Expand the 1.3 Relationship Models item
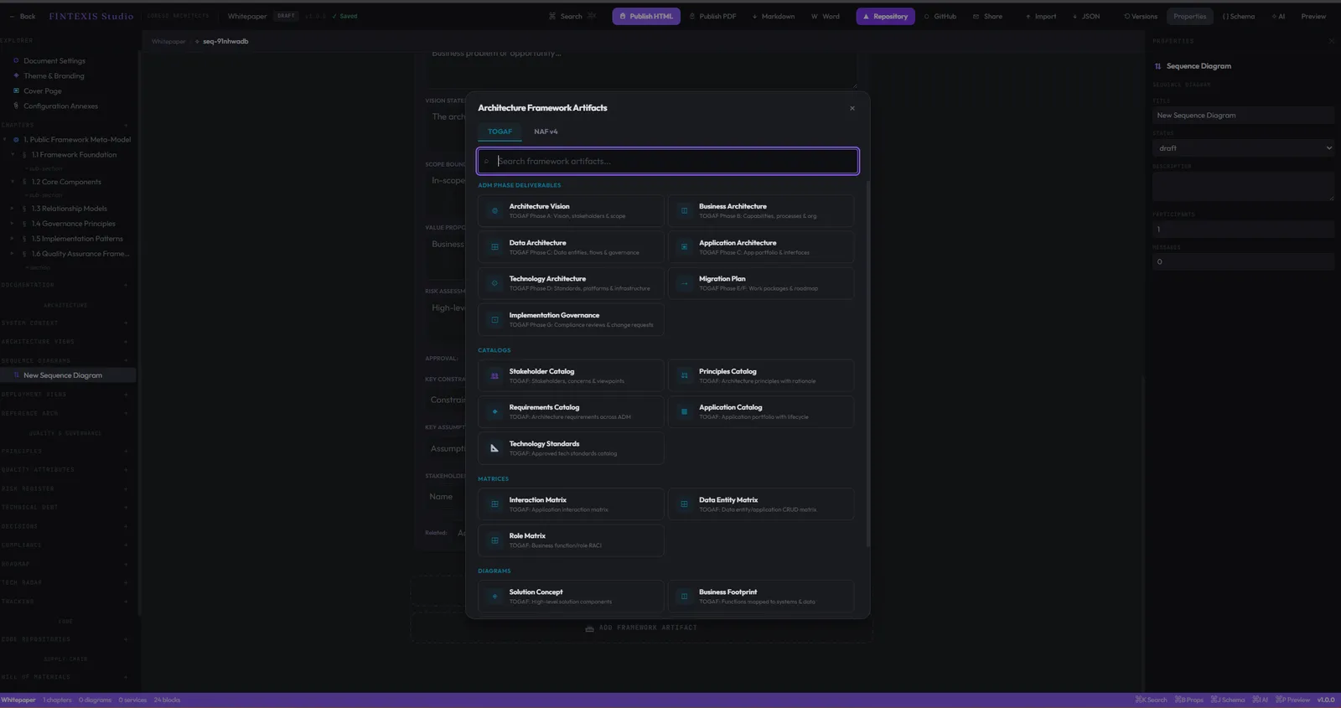The height and width of the screenshot is (708, 1341). point(13,209)
